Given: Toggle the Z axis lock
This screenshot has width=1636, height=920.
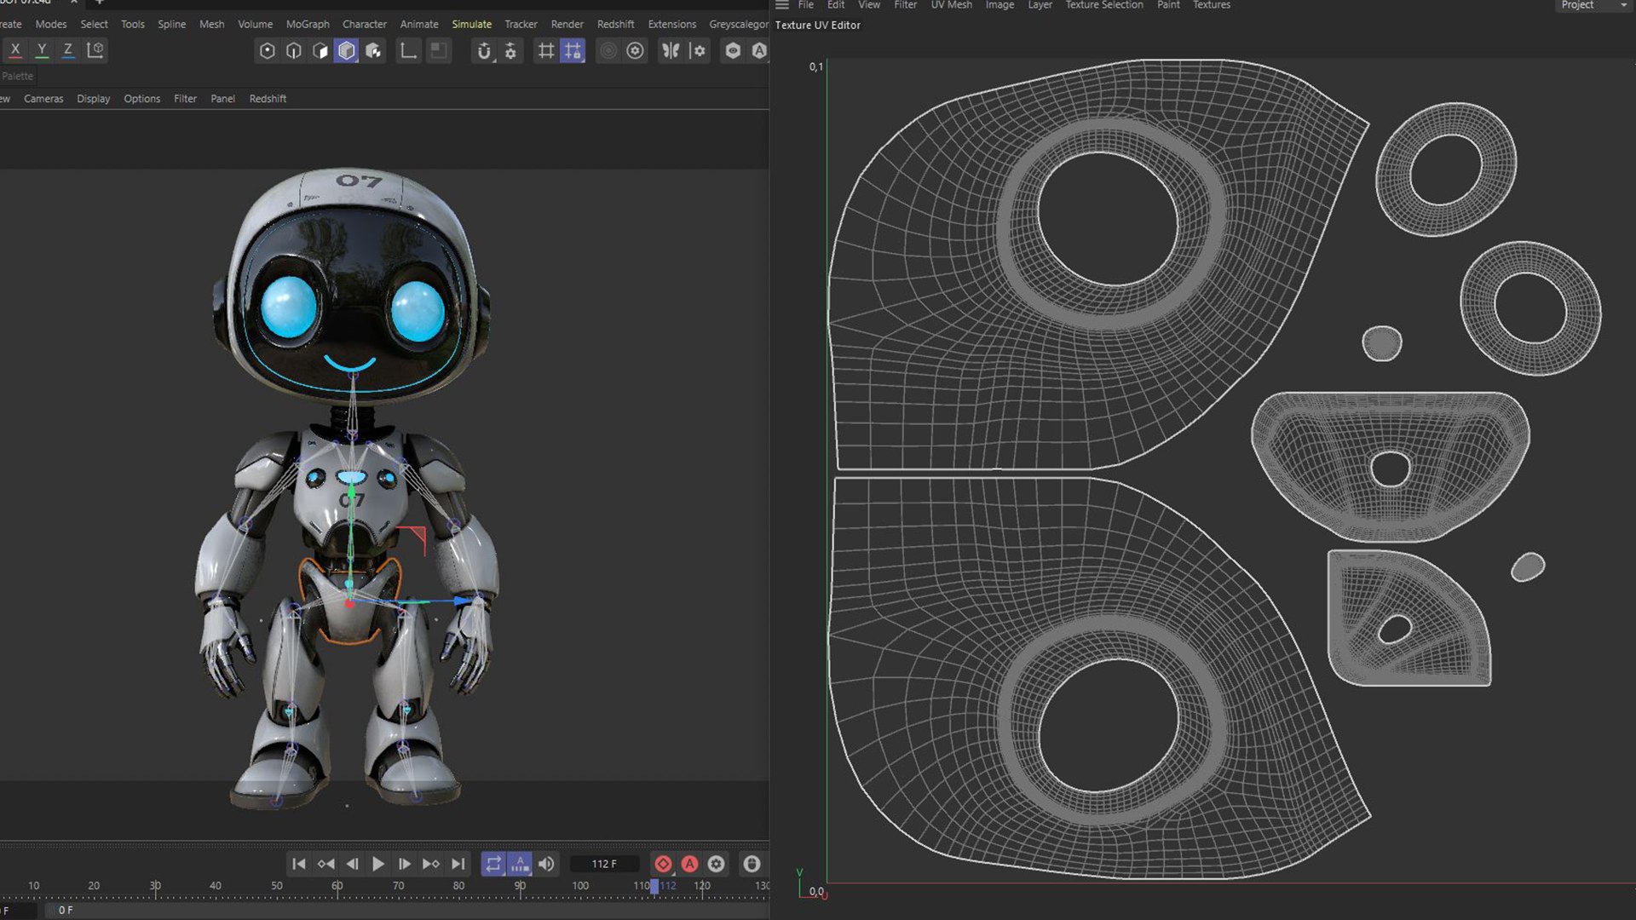Looking at the screenshot, I should [x=68, y=50].
